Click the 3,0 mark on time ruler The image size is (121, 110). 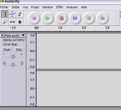107,28
